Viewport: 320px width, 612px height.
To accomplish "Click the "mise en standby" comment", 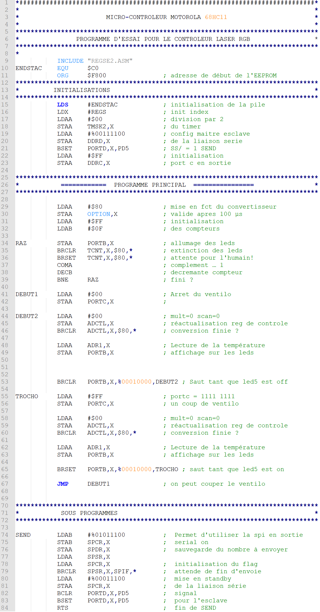I will [x=203, y=579].
